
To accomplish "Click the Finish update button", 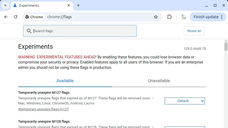I will pos(206,17).
